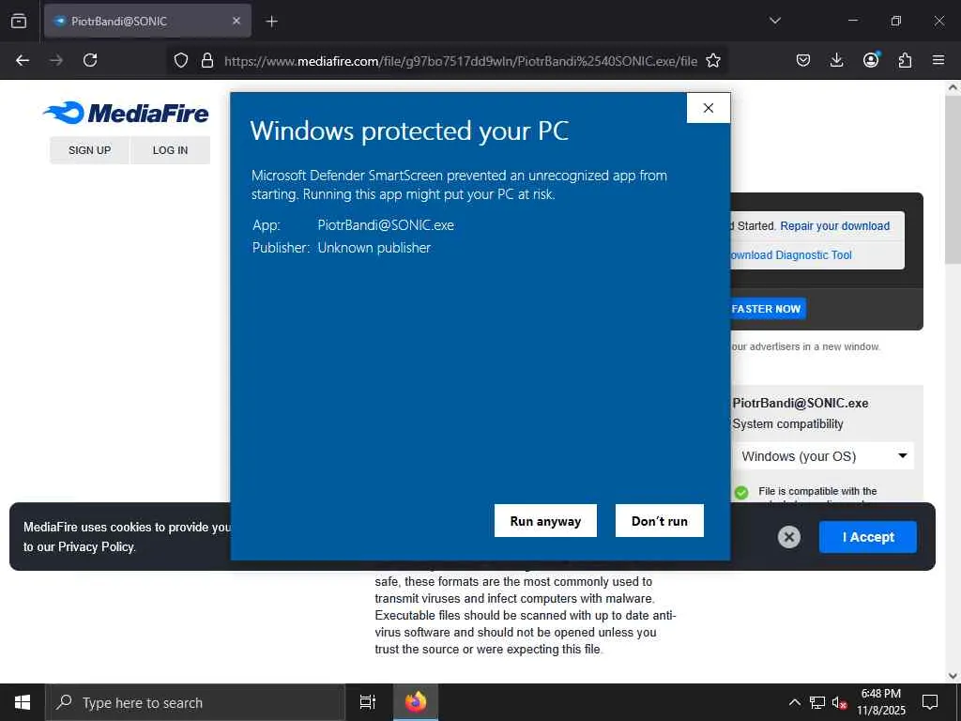Screen dimensions: 961x721
Task: Open the tracking protection shield icon
Action: [181, 60]
